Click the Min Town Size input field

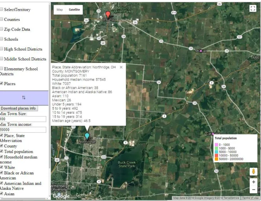click(x=23, y=119)
